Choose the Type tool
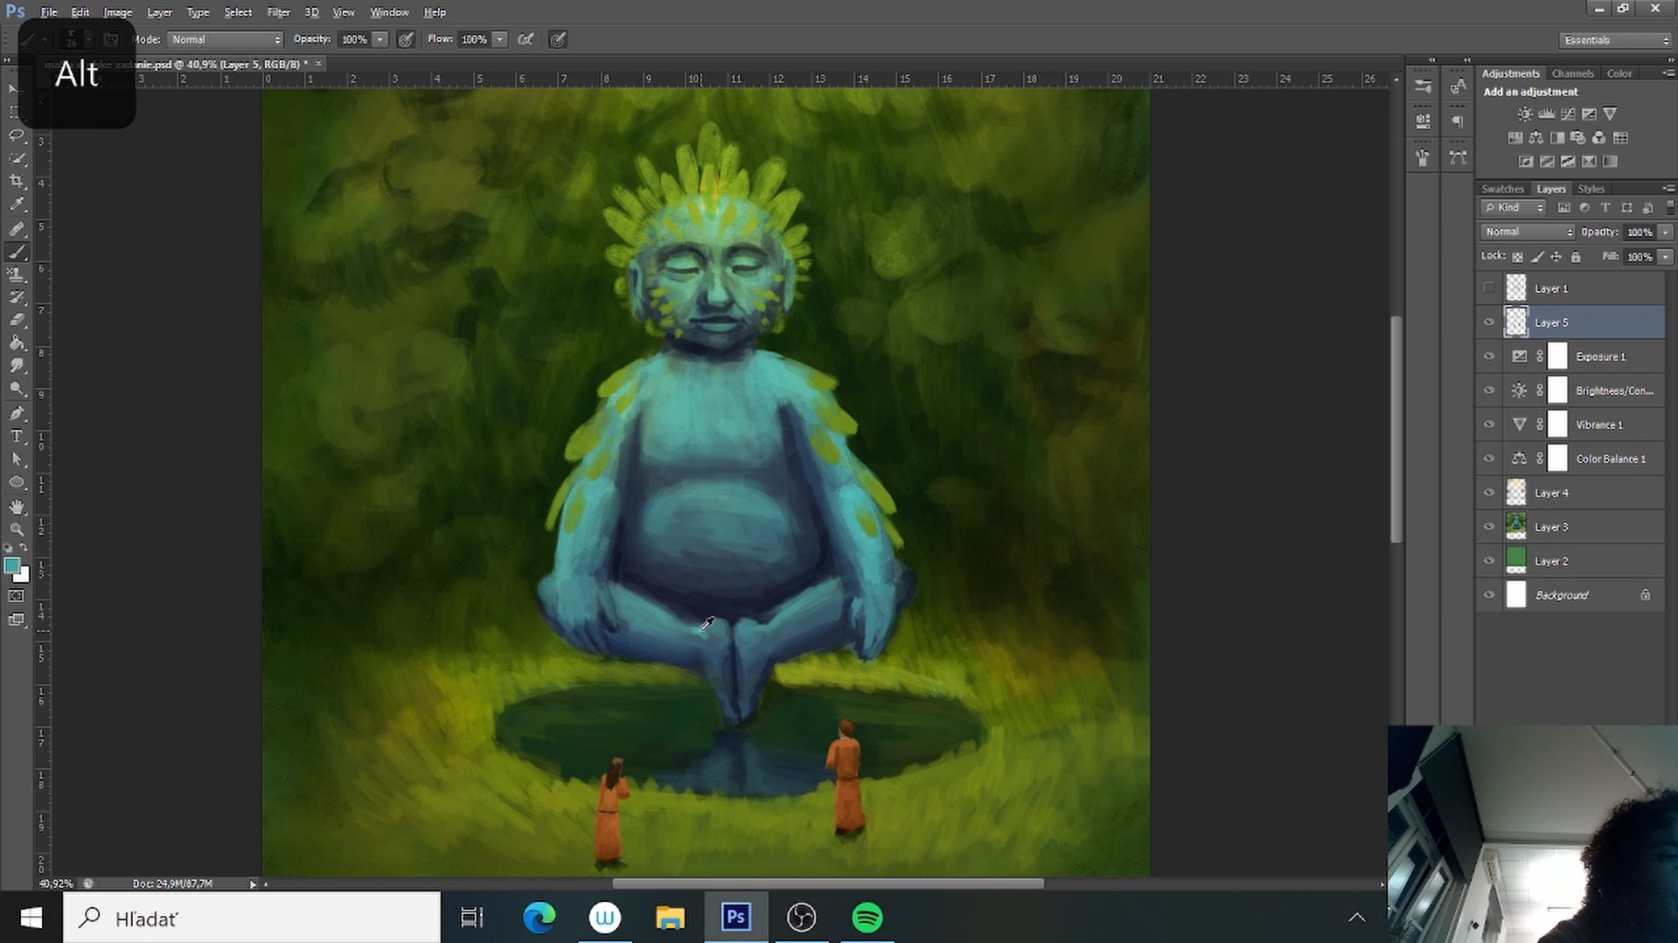 [x=17, y=436]
